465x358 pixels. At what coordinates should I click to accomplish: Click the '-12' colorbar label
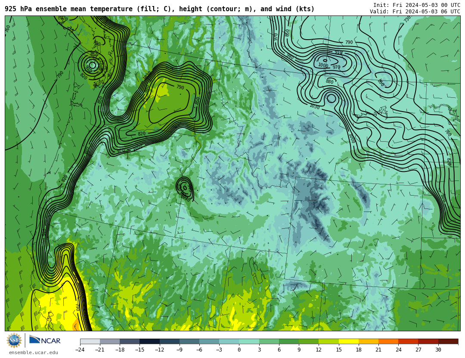point(159,350)
